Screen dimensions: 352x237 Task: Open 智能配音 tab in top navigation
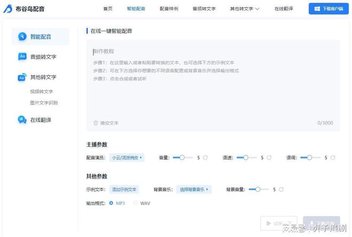pos(136,9)
